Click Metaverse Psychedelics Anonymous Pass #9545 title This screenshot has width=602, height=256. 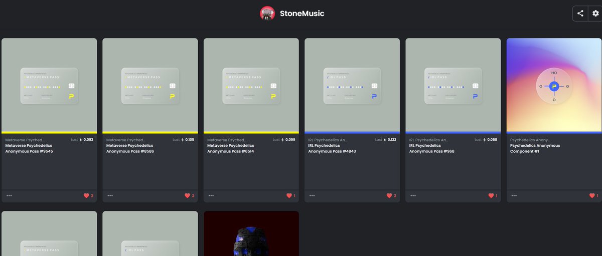tap(29, 148)
